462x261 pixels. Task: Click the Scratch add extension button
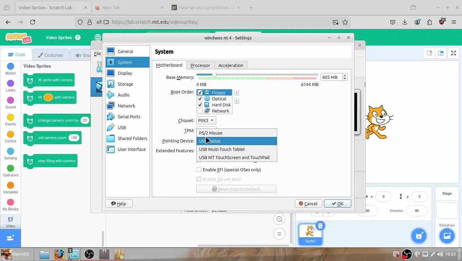click(x=10, y=238)
